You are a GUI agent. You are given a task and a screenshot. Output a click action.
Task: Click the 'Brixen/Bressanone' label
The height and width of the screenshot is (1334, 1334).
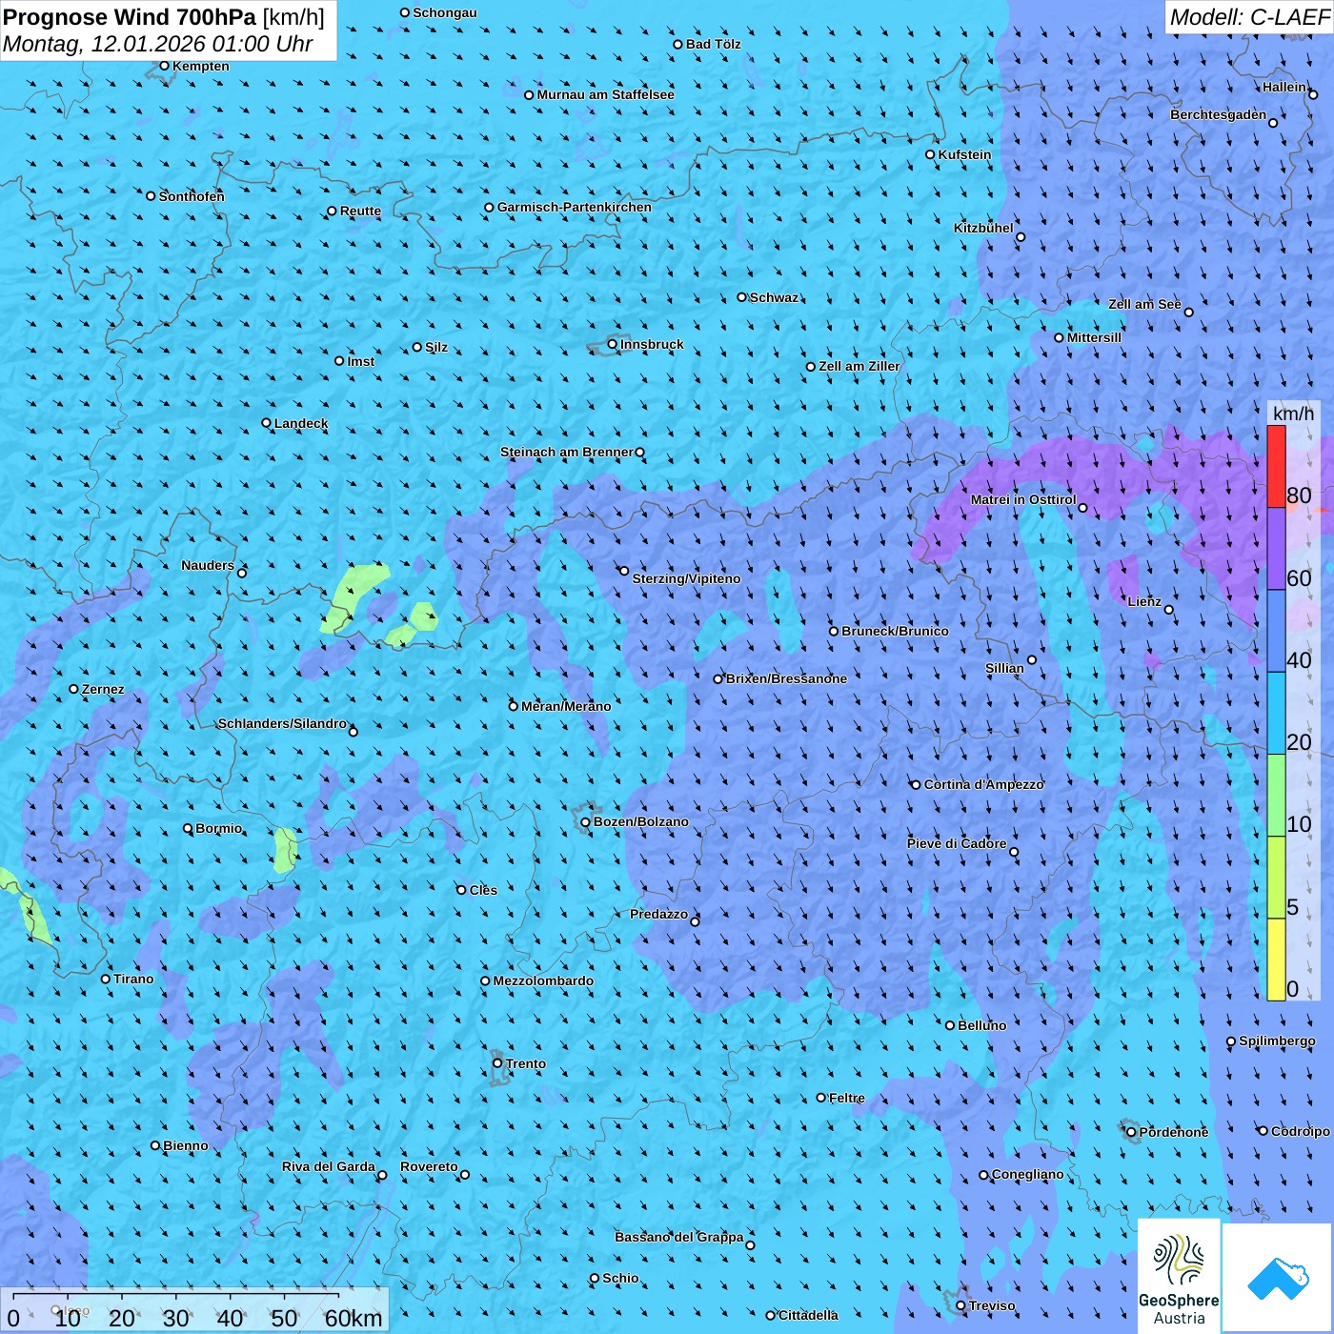coord(786,678)
